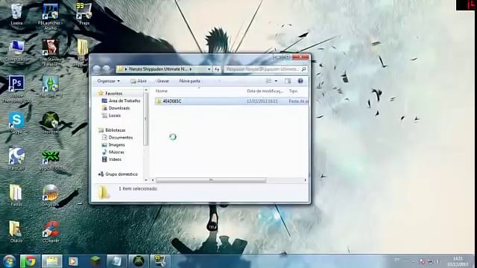This screenshot has height=268, width=477.
Task: Select Favoritos in the navigation pane
Action: coord(113,93)
